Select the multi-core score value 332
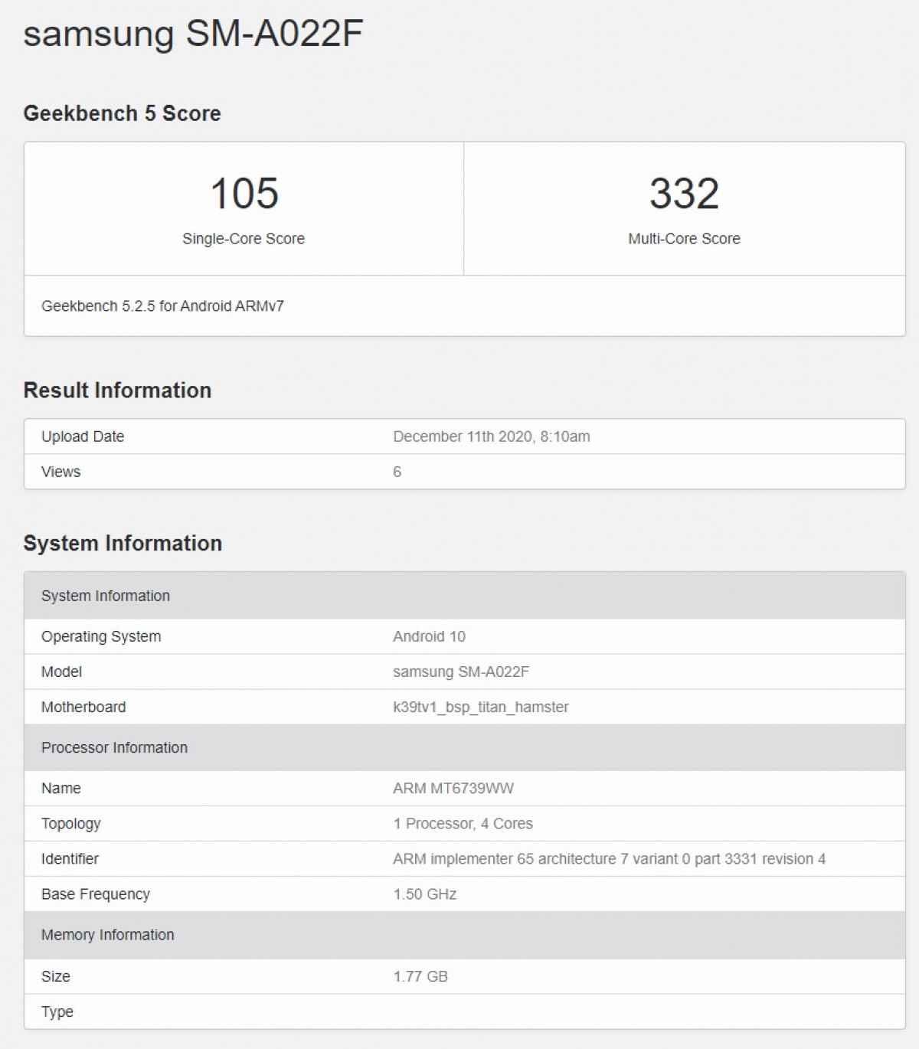 tap(684, 193)
